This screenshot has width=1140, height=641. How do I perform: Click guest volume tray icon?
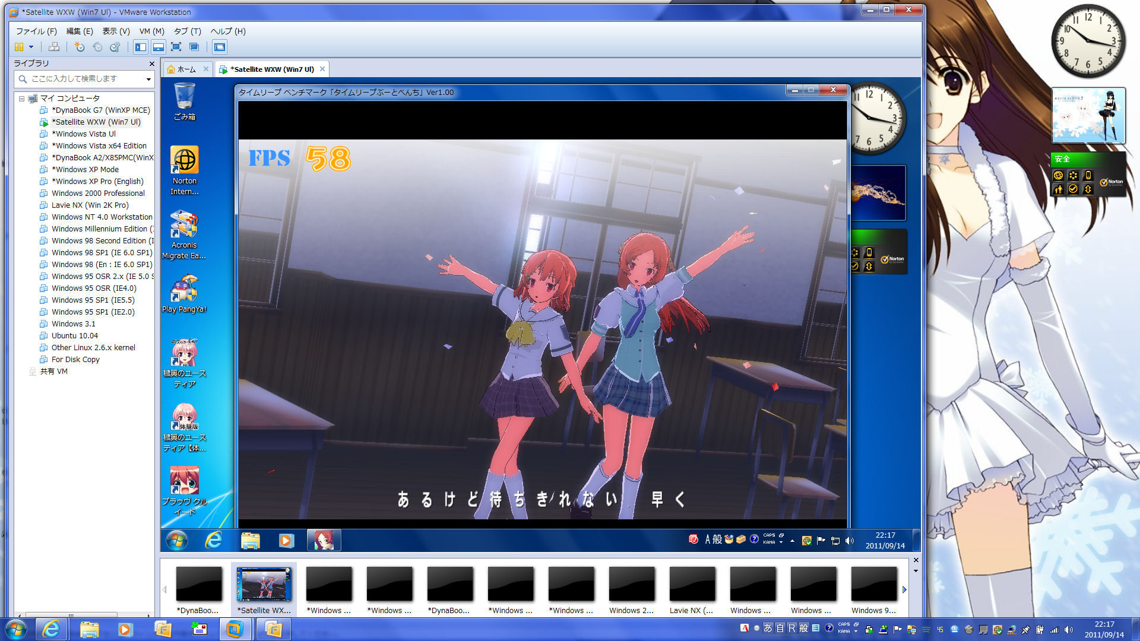pyautogui.click(x=850, y=540)
